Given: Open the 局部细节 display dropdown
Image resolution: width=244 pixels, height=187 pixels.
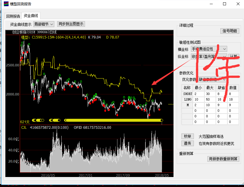Looking at the screenshot, I should click(44, 24).
